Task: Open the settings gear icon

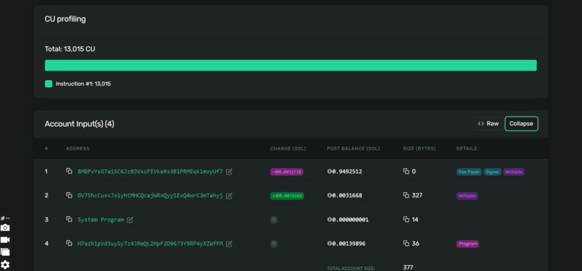Action: (5, 265)
